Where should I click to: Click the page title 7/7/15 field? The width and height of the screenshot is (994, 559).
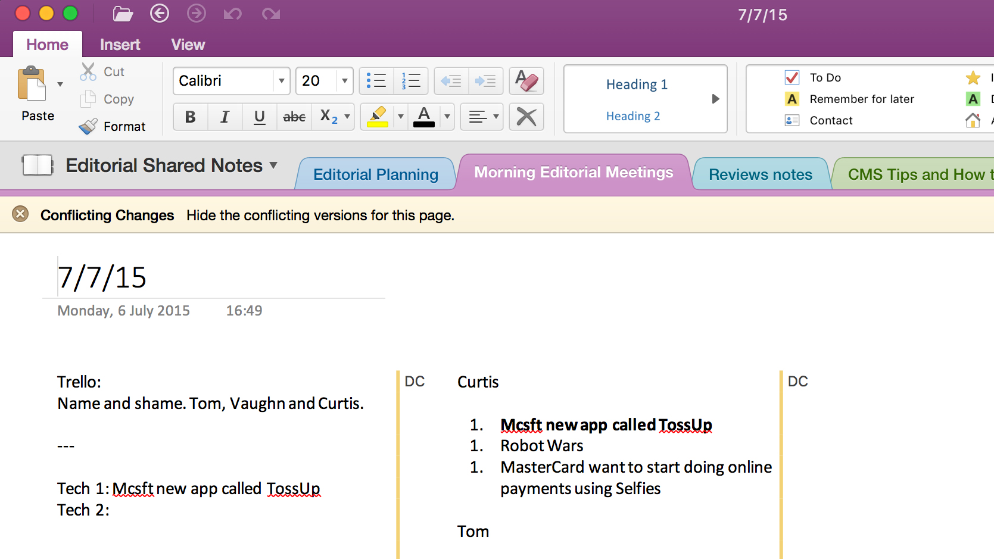tap(102, 276)
